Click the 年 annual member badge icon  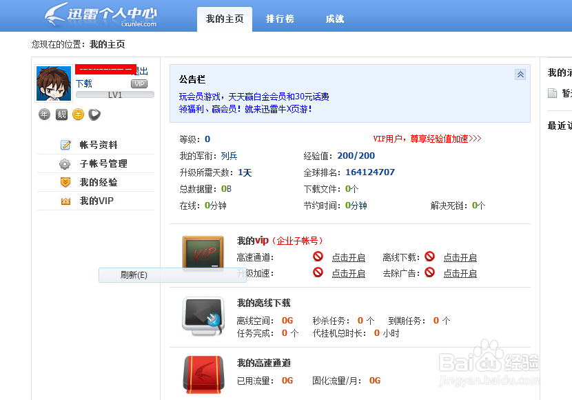(x=44, y=114)
